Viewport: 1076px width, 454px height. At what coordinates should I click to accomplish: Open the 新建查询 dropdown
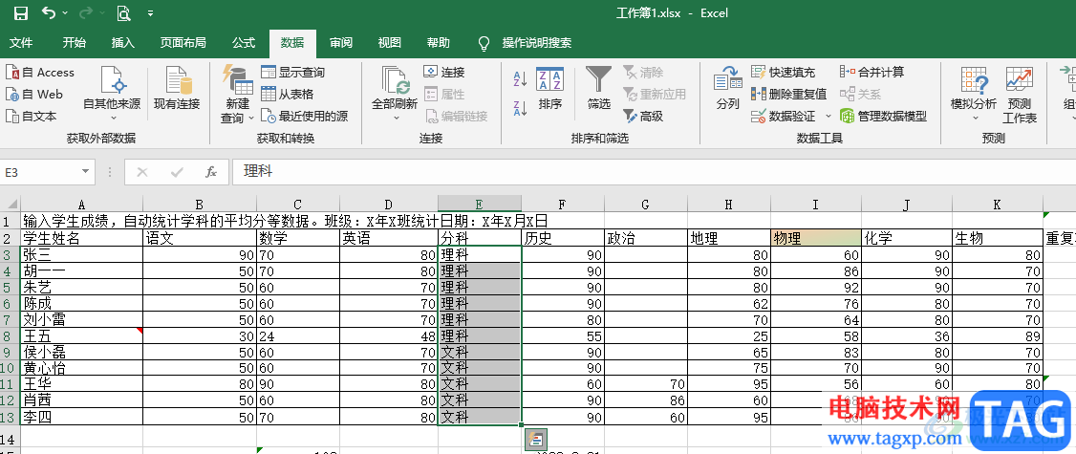tap(237, 94)
